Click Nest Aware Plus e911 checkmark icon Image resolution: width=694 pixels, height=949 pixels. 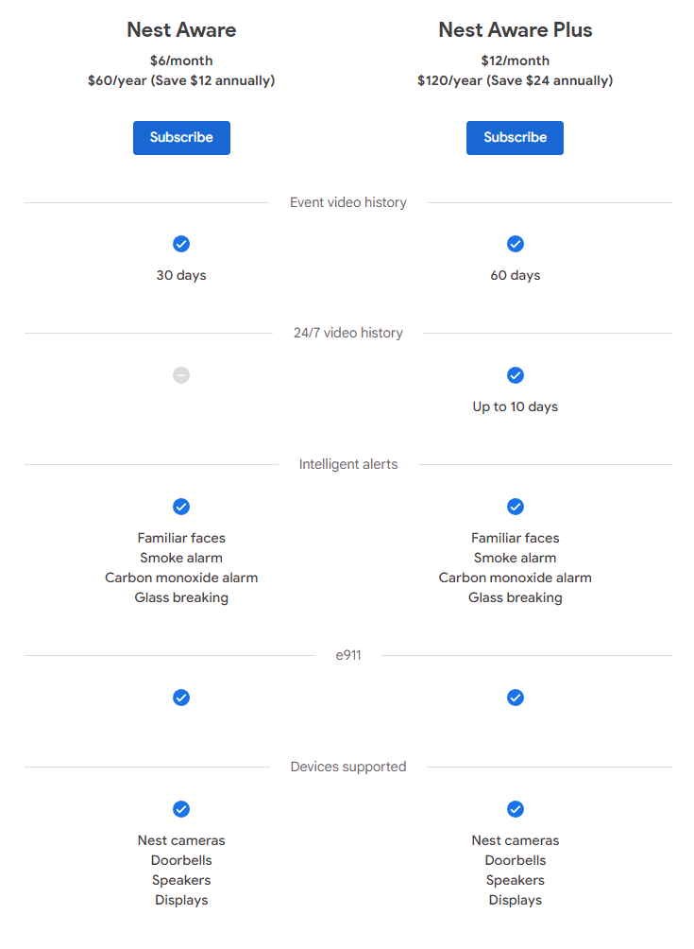[516, 698]
